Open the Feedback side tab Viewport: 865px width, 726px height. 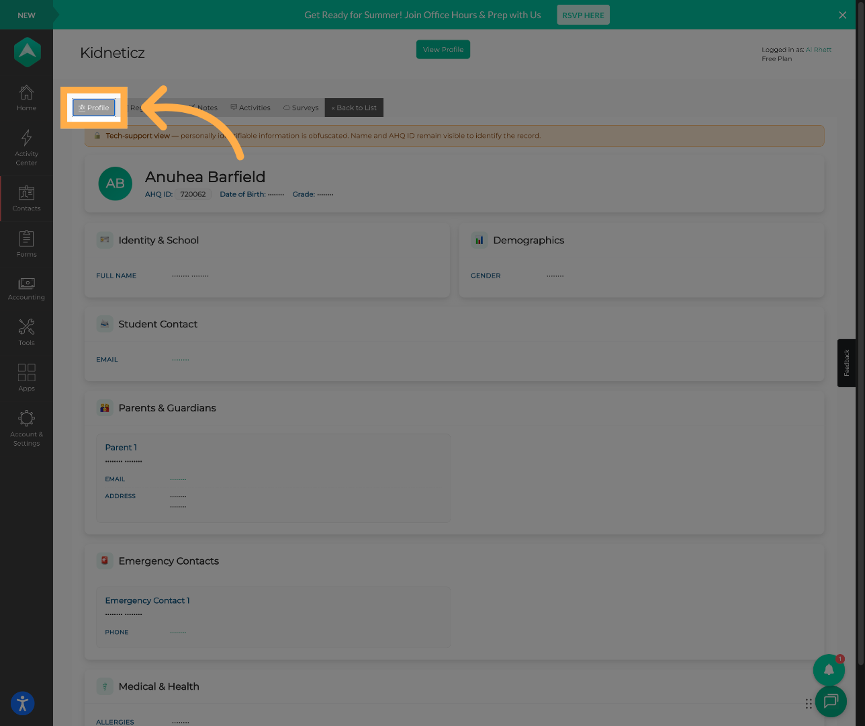point(846,363)
